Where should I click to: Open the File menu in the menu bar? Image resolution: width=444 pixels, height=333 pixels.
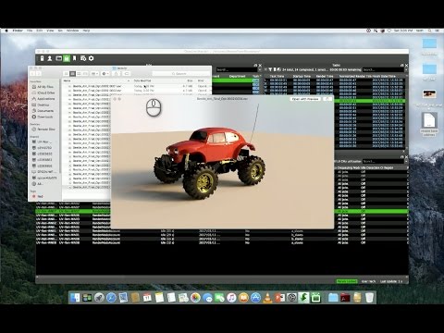click(x=30, y=31)
